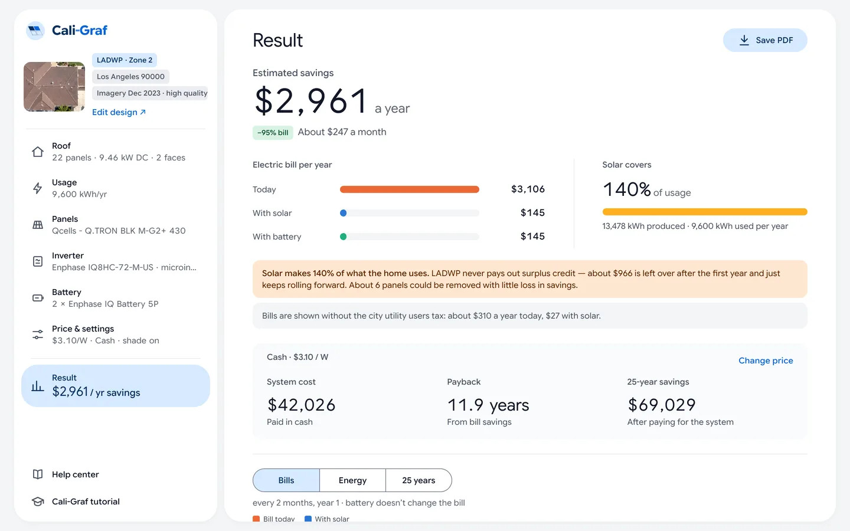Select the Usage lightning bolt icon
The height and width of the screenshot is (531, 850).
(38, 188)
